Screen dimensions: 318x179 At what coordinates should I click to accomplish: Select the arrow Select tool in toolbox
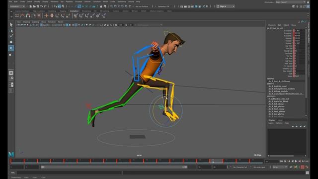(x=11, y=24)
